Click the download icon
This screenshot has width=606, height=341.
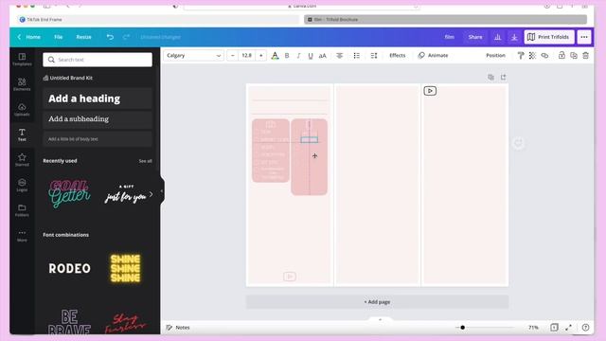tap(514, 37)
